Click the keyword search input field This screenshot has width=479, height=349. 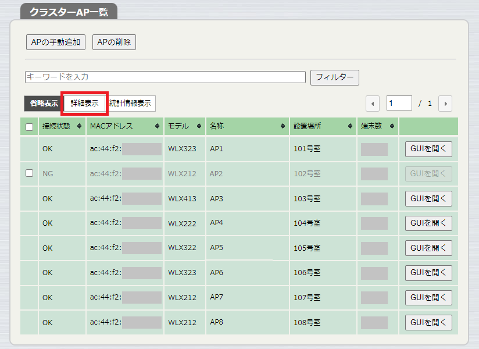pyautogui.click(x=165, y=77)
